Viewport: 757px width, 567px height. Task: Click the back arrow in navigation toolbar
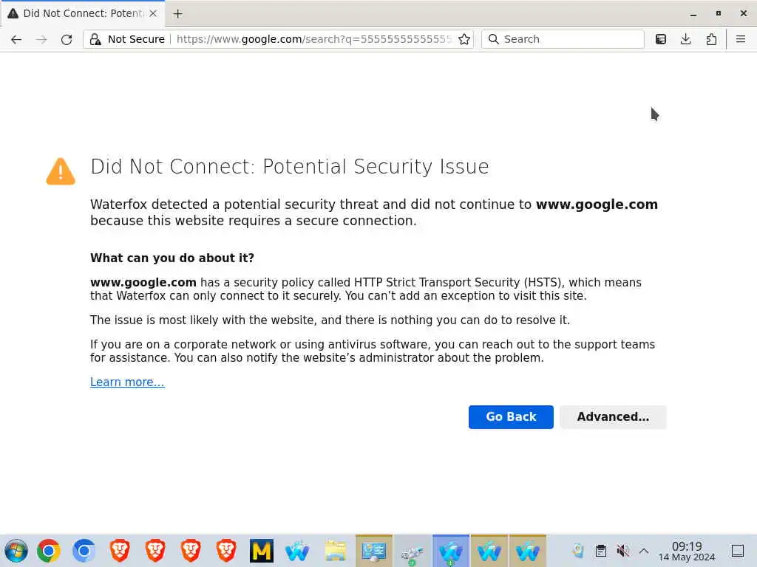(16, 39)
